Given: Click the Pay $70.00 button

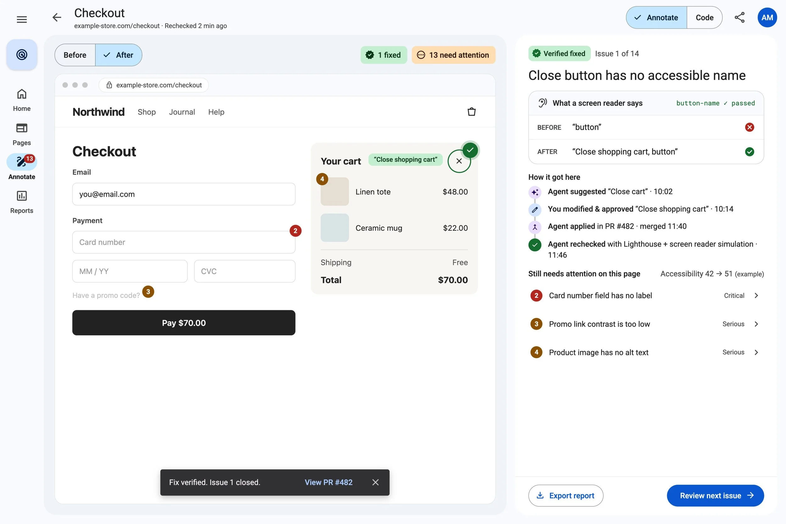Looking at the screenshot, I should [x=184, y=323].
